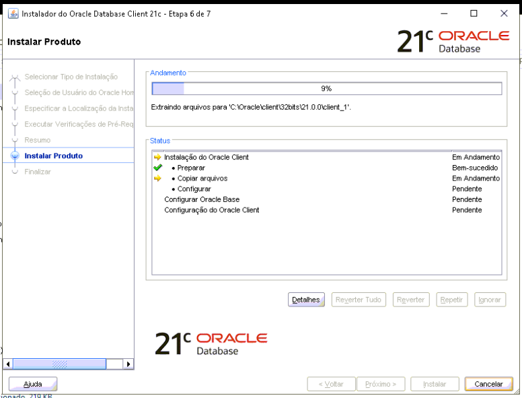This screenshot has height=398, width=522.
Task: Close the Oracle installer window
Action: pyautogui.click(x=504, y=13)
